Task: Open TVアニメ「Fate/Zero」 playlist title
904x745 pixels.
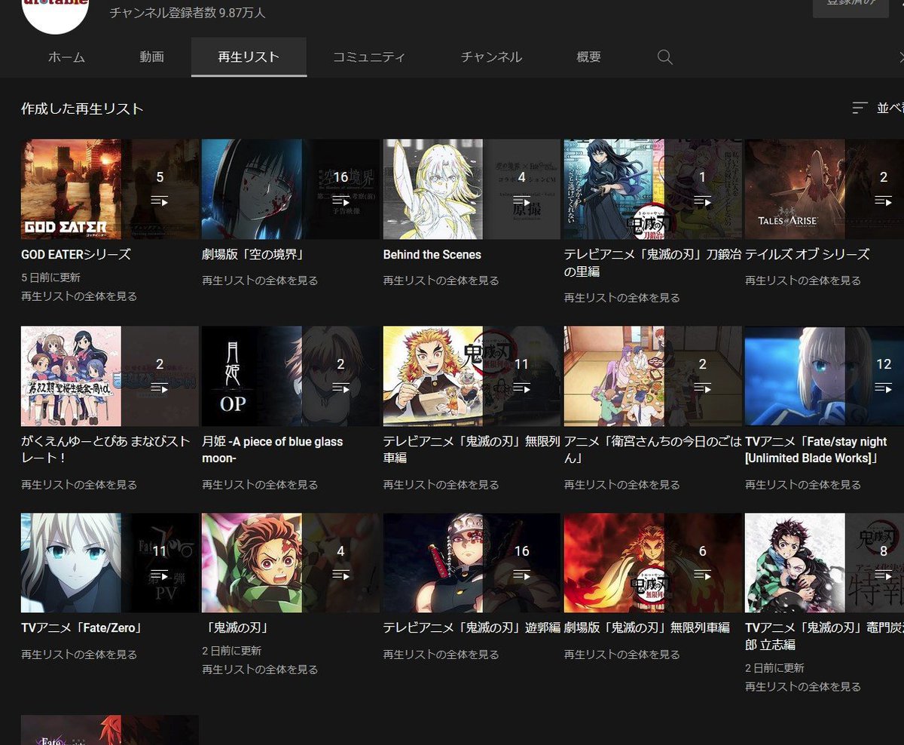Action: coord(82,628)
